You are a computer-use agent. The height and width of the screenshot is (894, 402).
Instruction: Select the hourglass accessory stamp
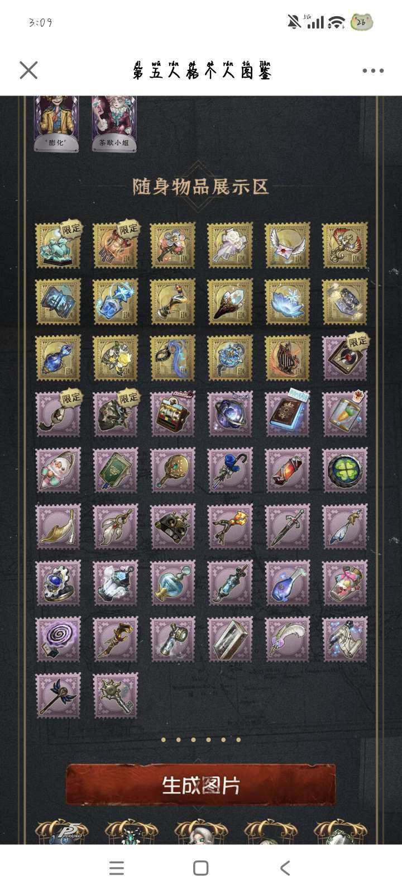tap(230, 639)
